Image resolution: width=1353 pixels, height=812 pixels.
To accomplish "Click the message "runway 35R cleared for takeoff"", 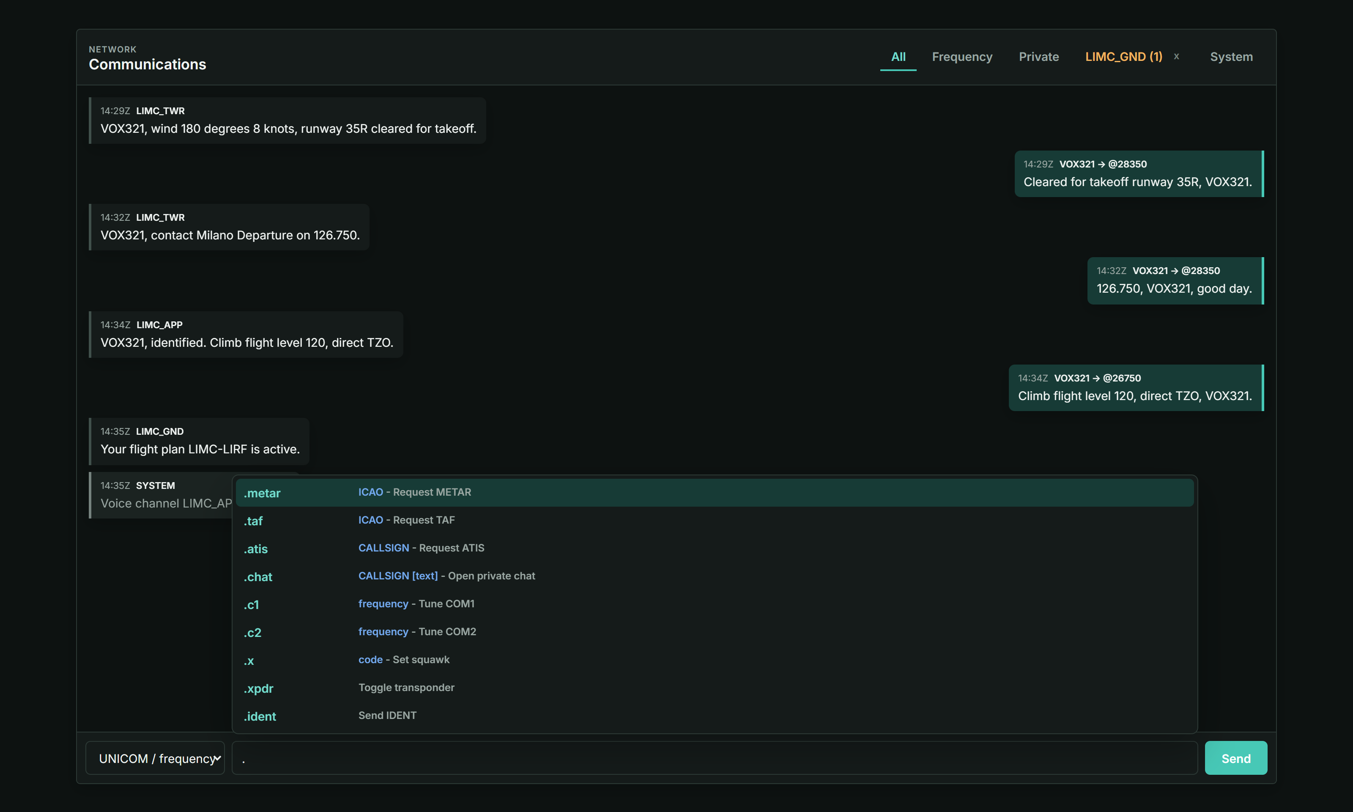I will pyautogui.click(x=287, y=121).
